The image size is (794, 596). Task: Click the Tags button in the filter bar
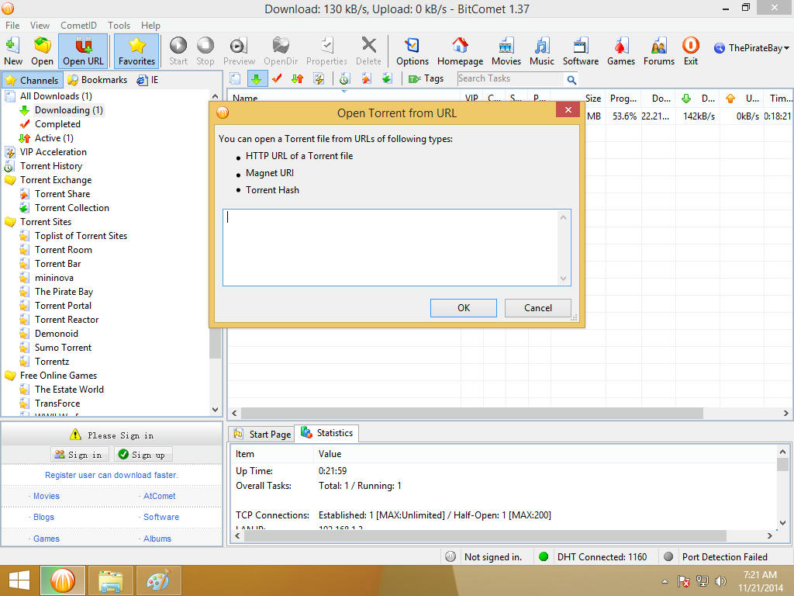point(426,78)
